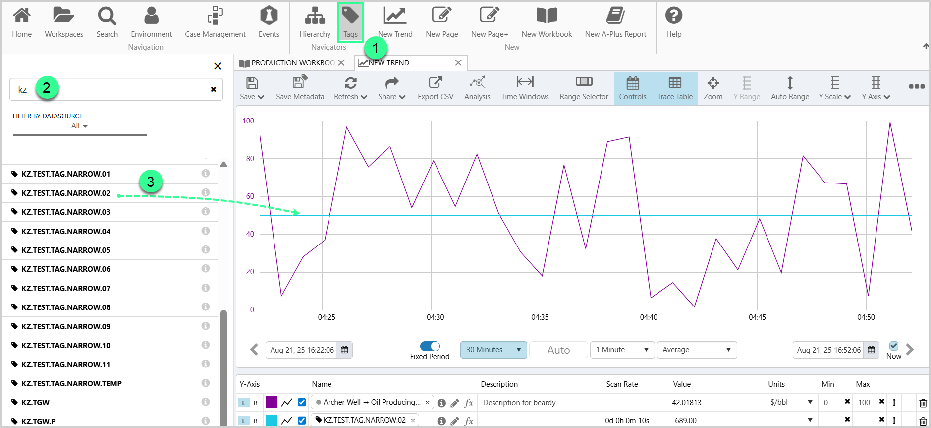
Task: Toggle the Fixed Period switch
Action: pyautogui.click(x=430, y=346)
